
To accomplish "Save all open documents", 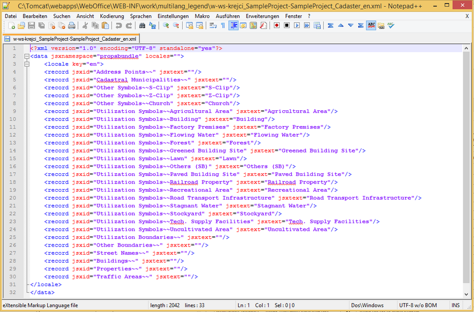I will click(x=41, y=25).
